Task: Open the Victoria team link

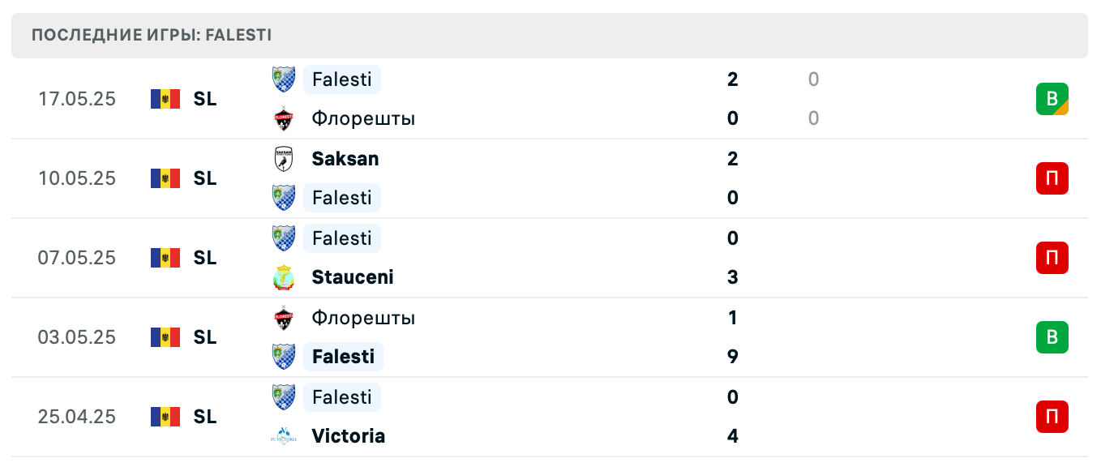Action: click(348, 436)
